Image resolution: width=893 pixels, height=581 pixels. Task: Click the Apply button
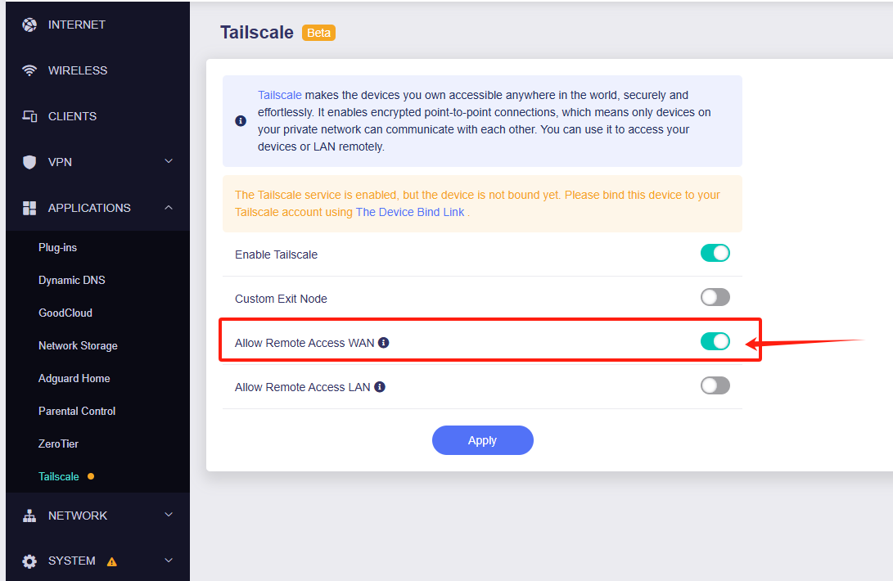482,440
